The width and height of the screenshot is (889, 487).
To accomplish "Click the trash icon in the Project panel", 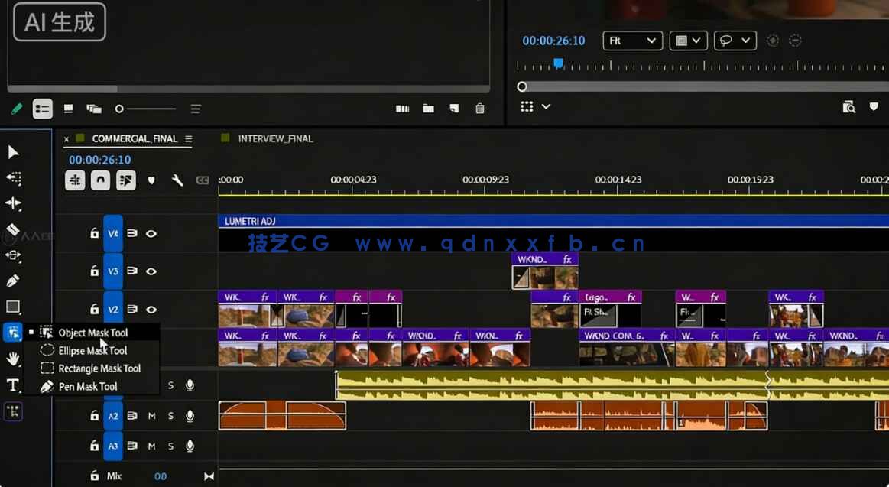I will click(479, 109).
